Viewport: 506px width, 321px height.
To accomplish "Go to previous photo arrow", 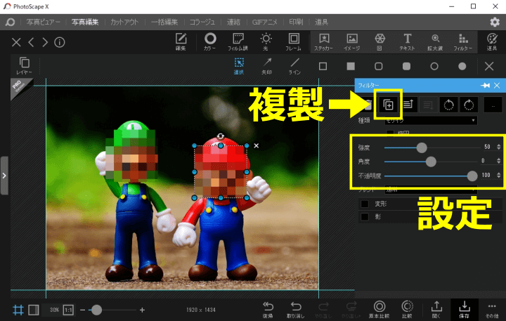I will tap(31, 42).
